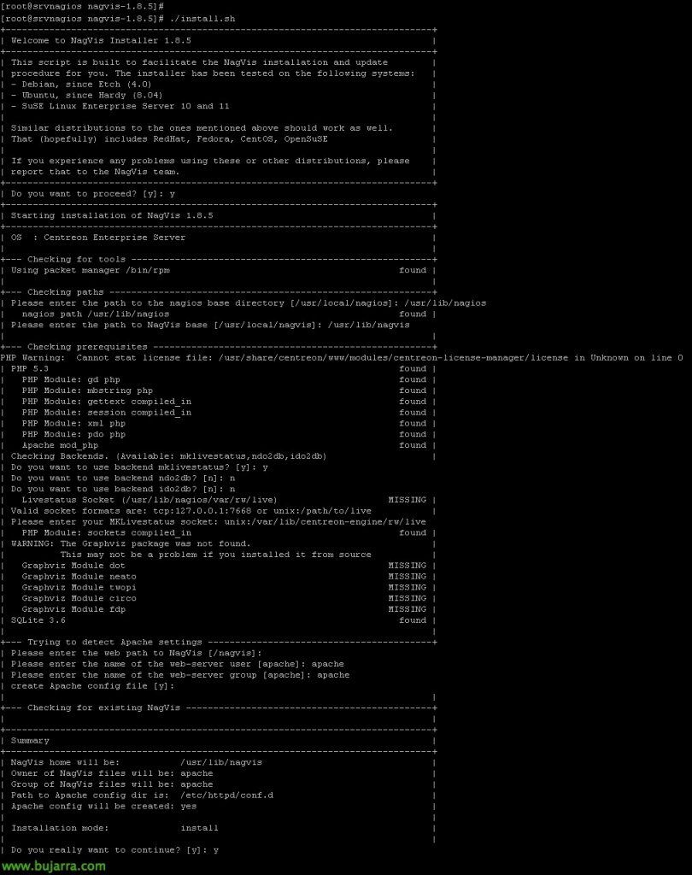Click the nagios base directory path /usr/lib/nagios
Viewport: 692px width, 875px height.
445,303
